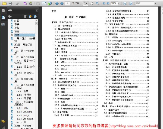
Task: Zoom out with the minus button
Action: [104, 4]
